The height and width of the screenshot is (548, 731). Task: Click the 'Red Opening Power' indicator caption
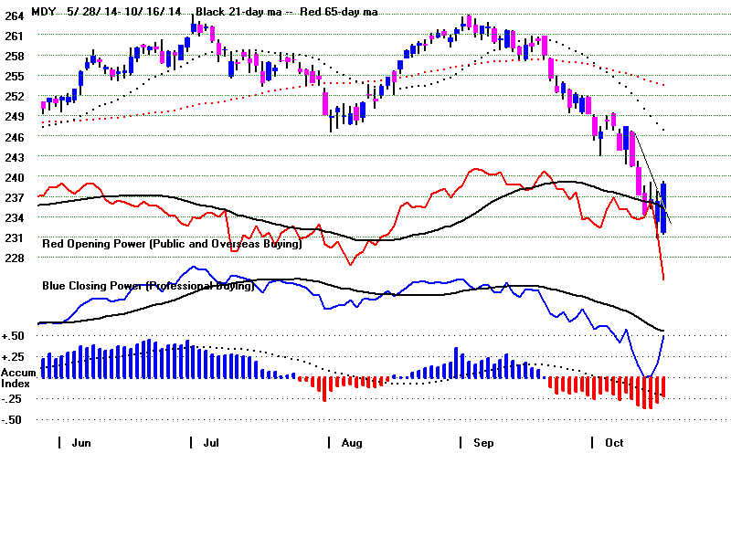point(172,244)
